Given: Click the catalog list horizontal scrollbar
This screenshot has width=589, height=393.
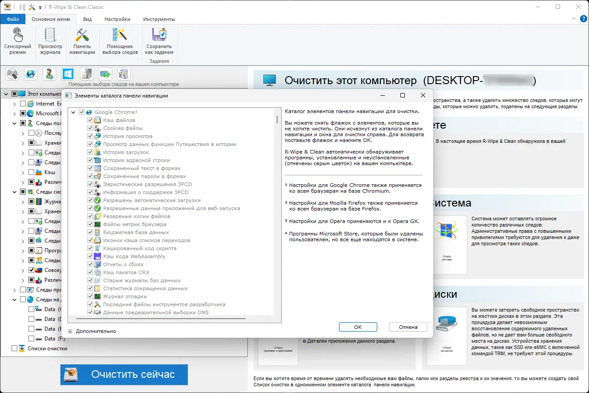Looking at the screenshot, I should pos(160,319).
